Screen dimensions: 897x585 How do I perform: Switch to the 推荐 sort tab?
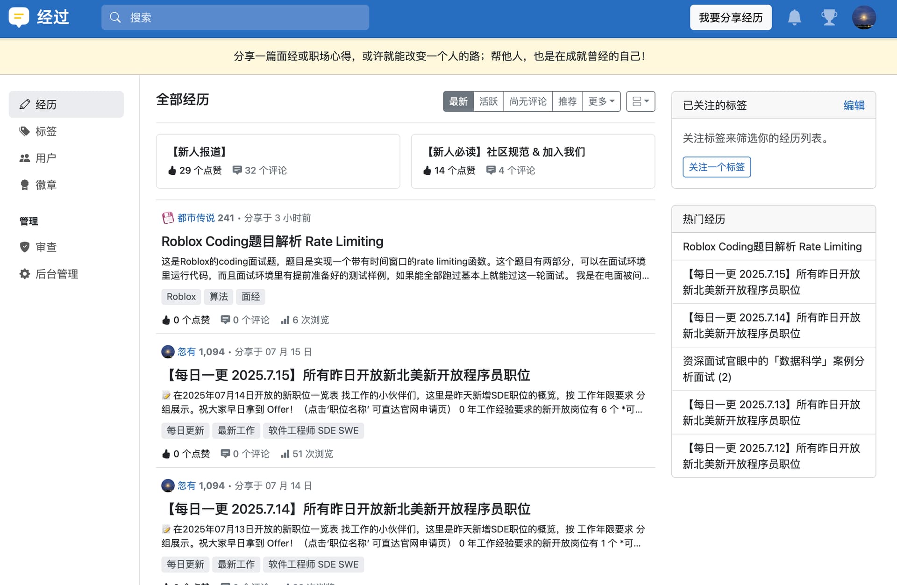coord(568,101)
